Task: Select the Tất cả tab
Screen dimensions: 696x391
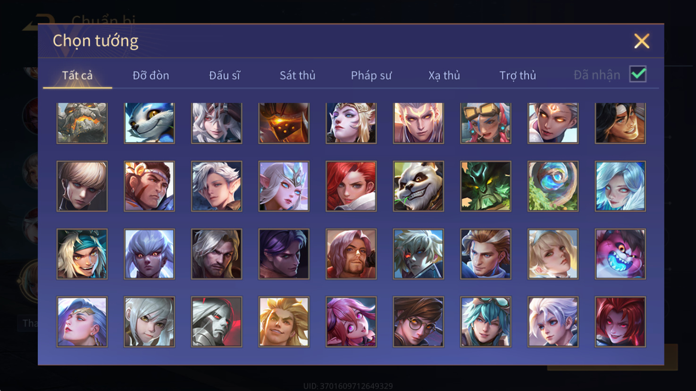Action: click(77, 75)
